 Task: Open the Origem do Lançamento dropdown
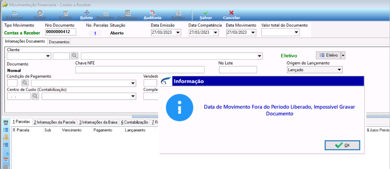[x=339, y=70]
